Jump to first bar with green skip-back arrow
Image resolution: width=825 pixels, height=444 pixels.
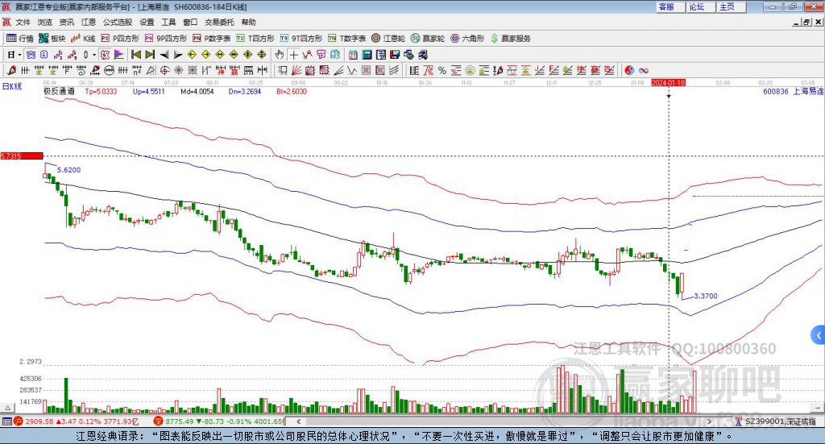tap(136, 55)
